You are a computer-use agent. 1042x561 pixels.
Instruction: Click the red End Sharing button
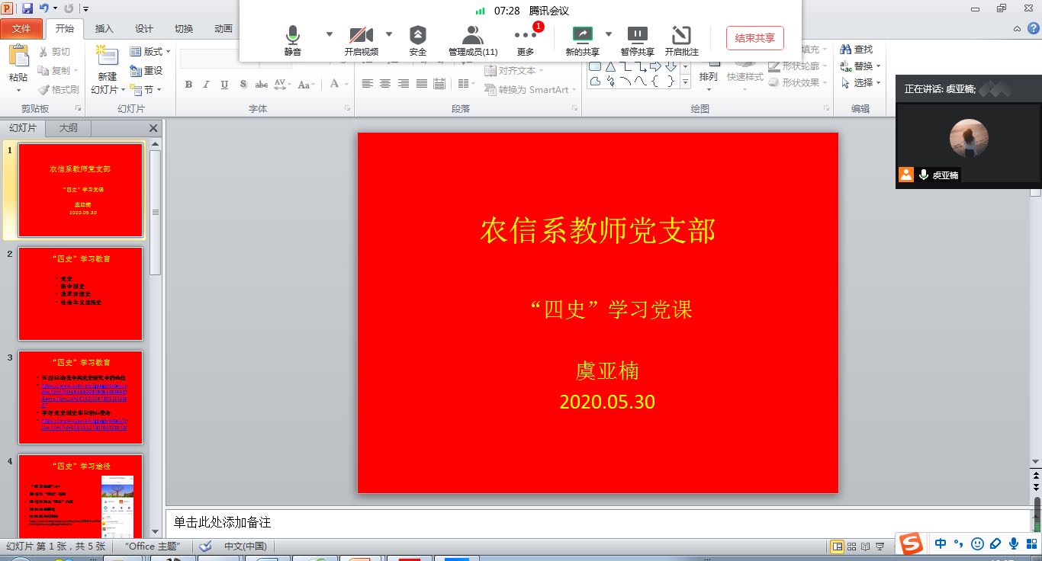754,38
